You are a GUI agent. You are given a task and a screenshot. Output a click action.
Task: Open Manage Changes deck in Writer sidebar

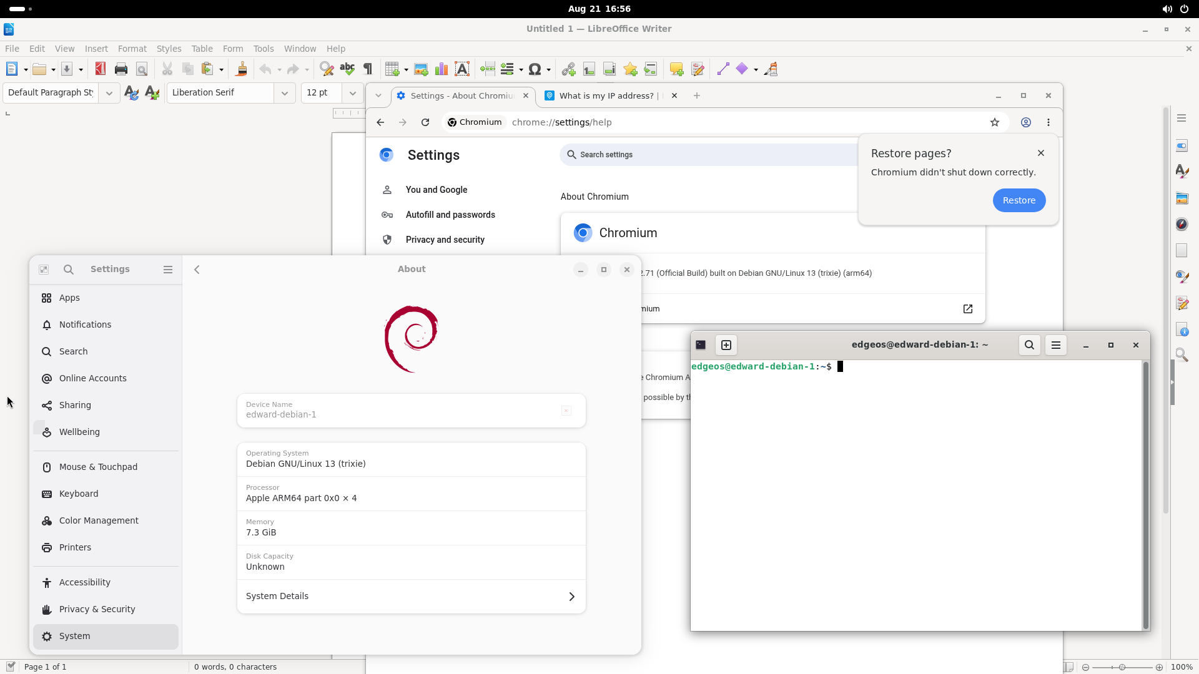click(x=1182, y=303)
